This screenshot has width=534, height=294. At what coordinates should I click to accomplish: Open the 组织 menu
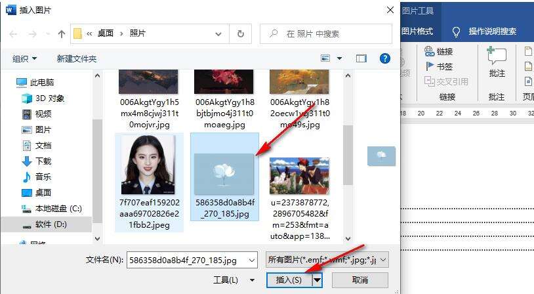click(24, 58)
